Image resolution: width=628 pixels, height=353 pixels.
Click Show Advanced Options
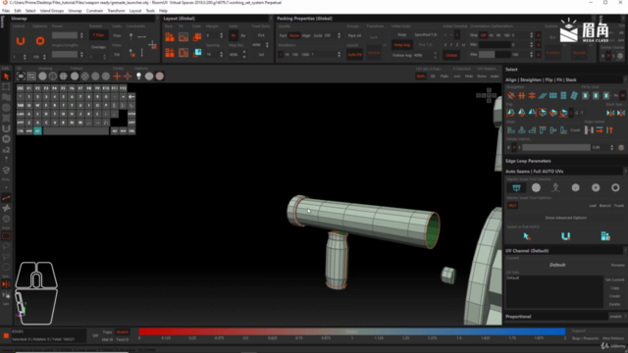click(x=565, y=218)
